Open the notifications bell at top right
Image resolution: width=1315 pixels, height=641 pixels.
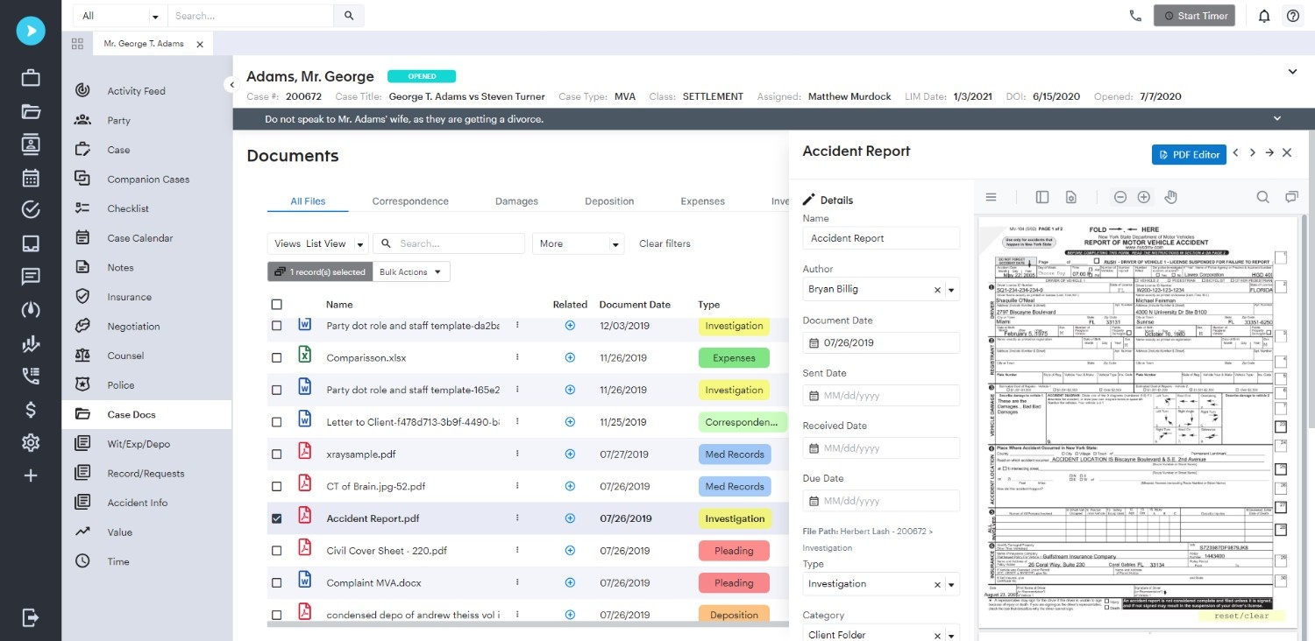[x=1263, y=15]
